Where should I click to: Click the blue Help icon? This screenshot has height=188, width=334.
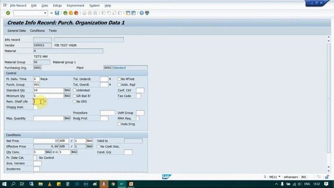141,13
